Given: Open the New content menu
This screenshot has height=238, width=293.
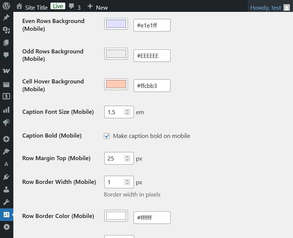Looking at the screenshot, I should coord(98,7).
